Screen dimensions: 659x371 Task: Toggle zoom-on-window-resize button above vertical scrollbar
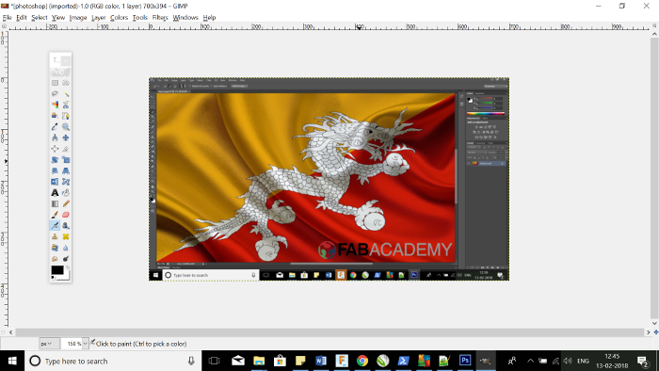pyautogui.click(x=654, y=26)
